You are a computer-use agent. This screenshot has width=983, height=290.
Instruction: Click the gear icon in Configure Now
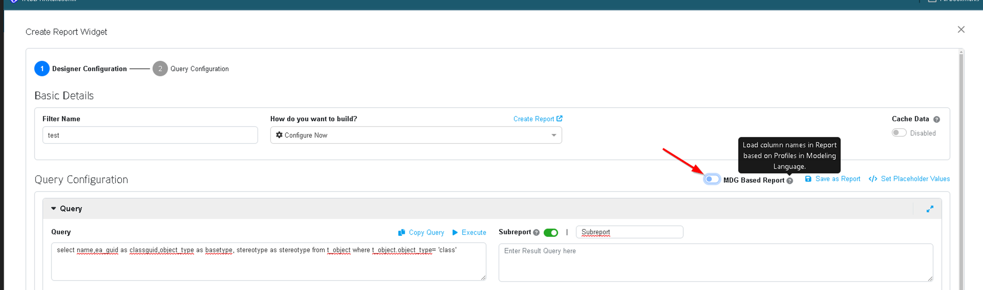279,135
